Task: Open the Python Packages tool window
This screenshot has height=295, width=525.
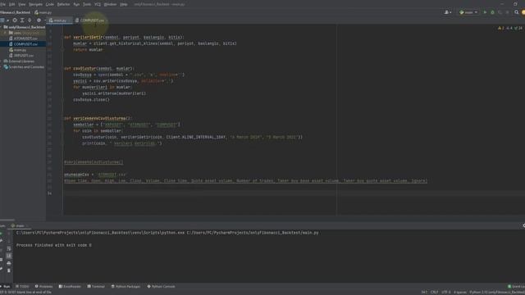Action: tap(126, 287)
